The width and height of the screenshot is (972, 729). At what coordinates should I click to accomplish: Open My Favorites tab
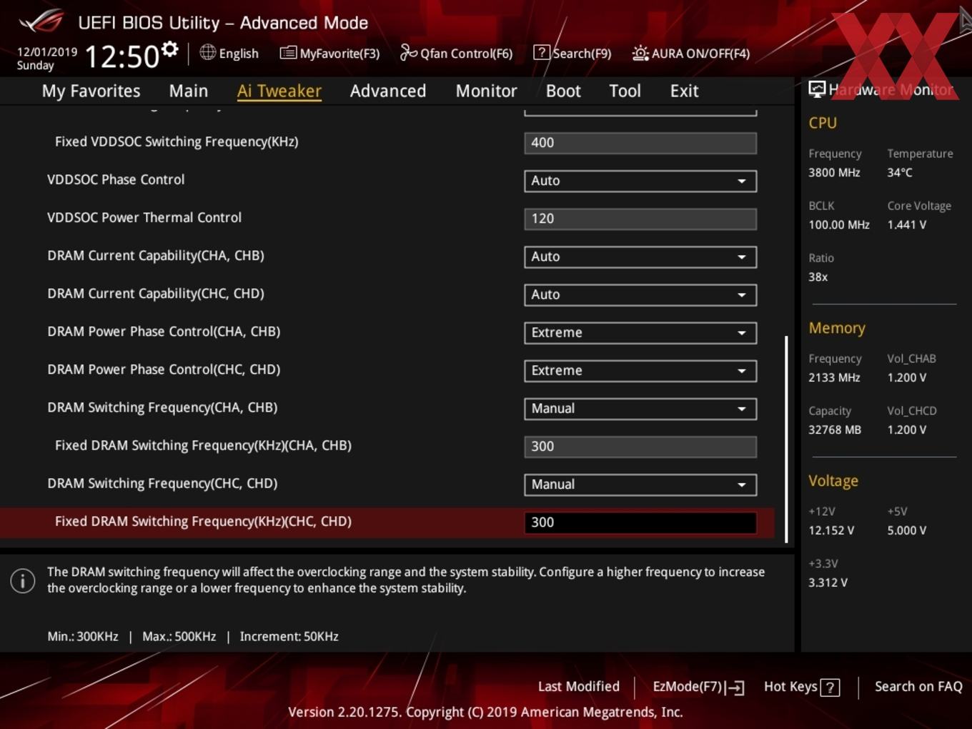[x=91, y=91]
